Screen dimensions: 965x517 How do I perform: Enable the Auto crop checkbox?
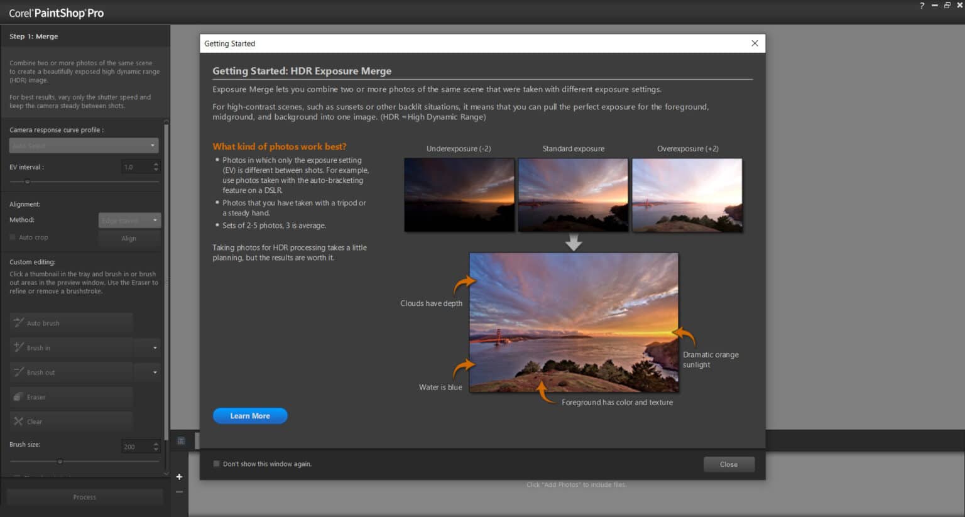(12, 237)
